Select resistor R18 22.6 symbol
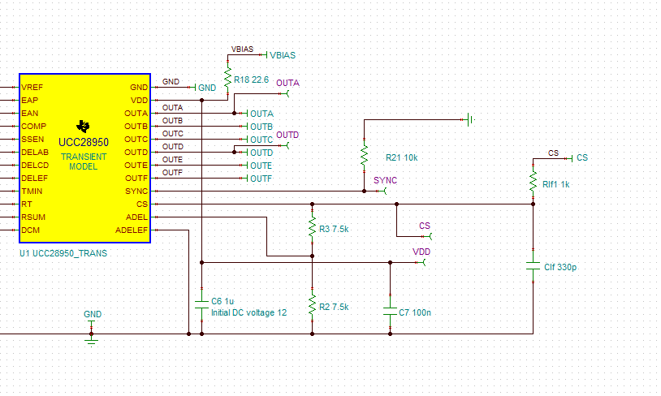The height and width of the screenshot is (396, 661). 227,78
